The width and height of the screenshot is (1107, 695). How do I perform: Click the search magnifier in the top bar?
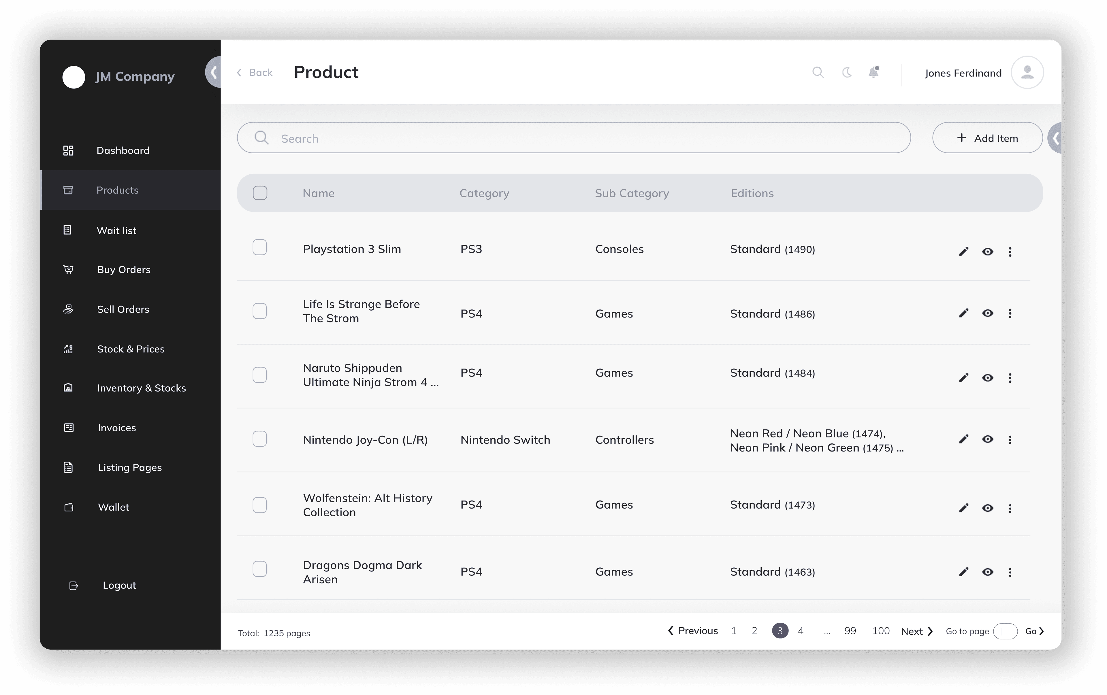pyautogui.click(x=819, y=72)
